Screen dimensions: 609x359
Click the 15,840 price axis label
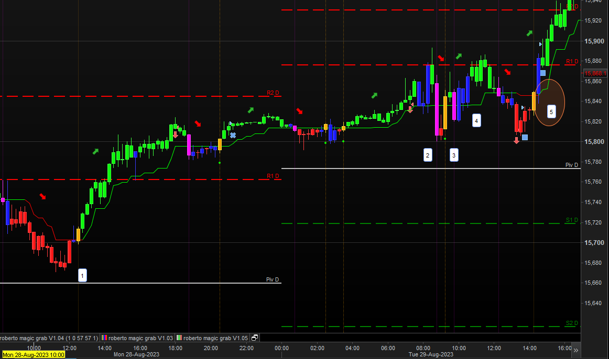594,101
